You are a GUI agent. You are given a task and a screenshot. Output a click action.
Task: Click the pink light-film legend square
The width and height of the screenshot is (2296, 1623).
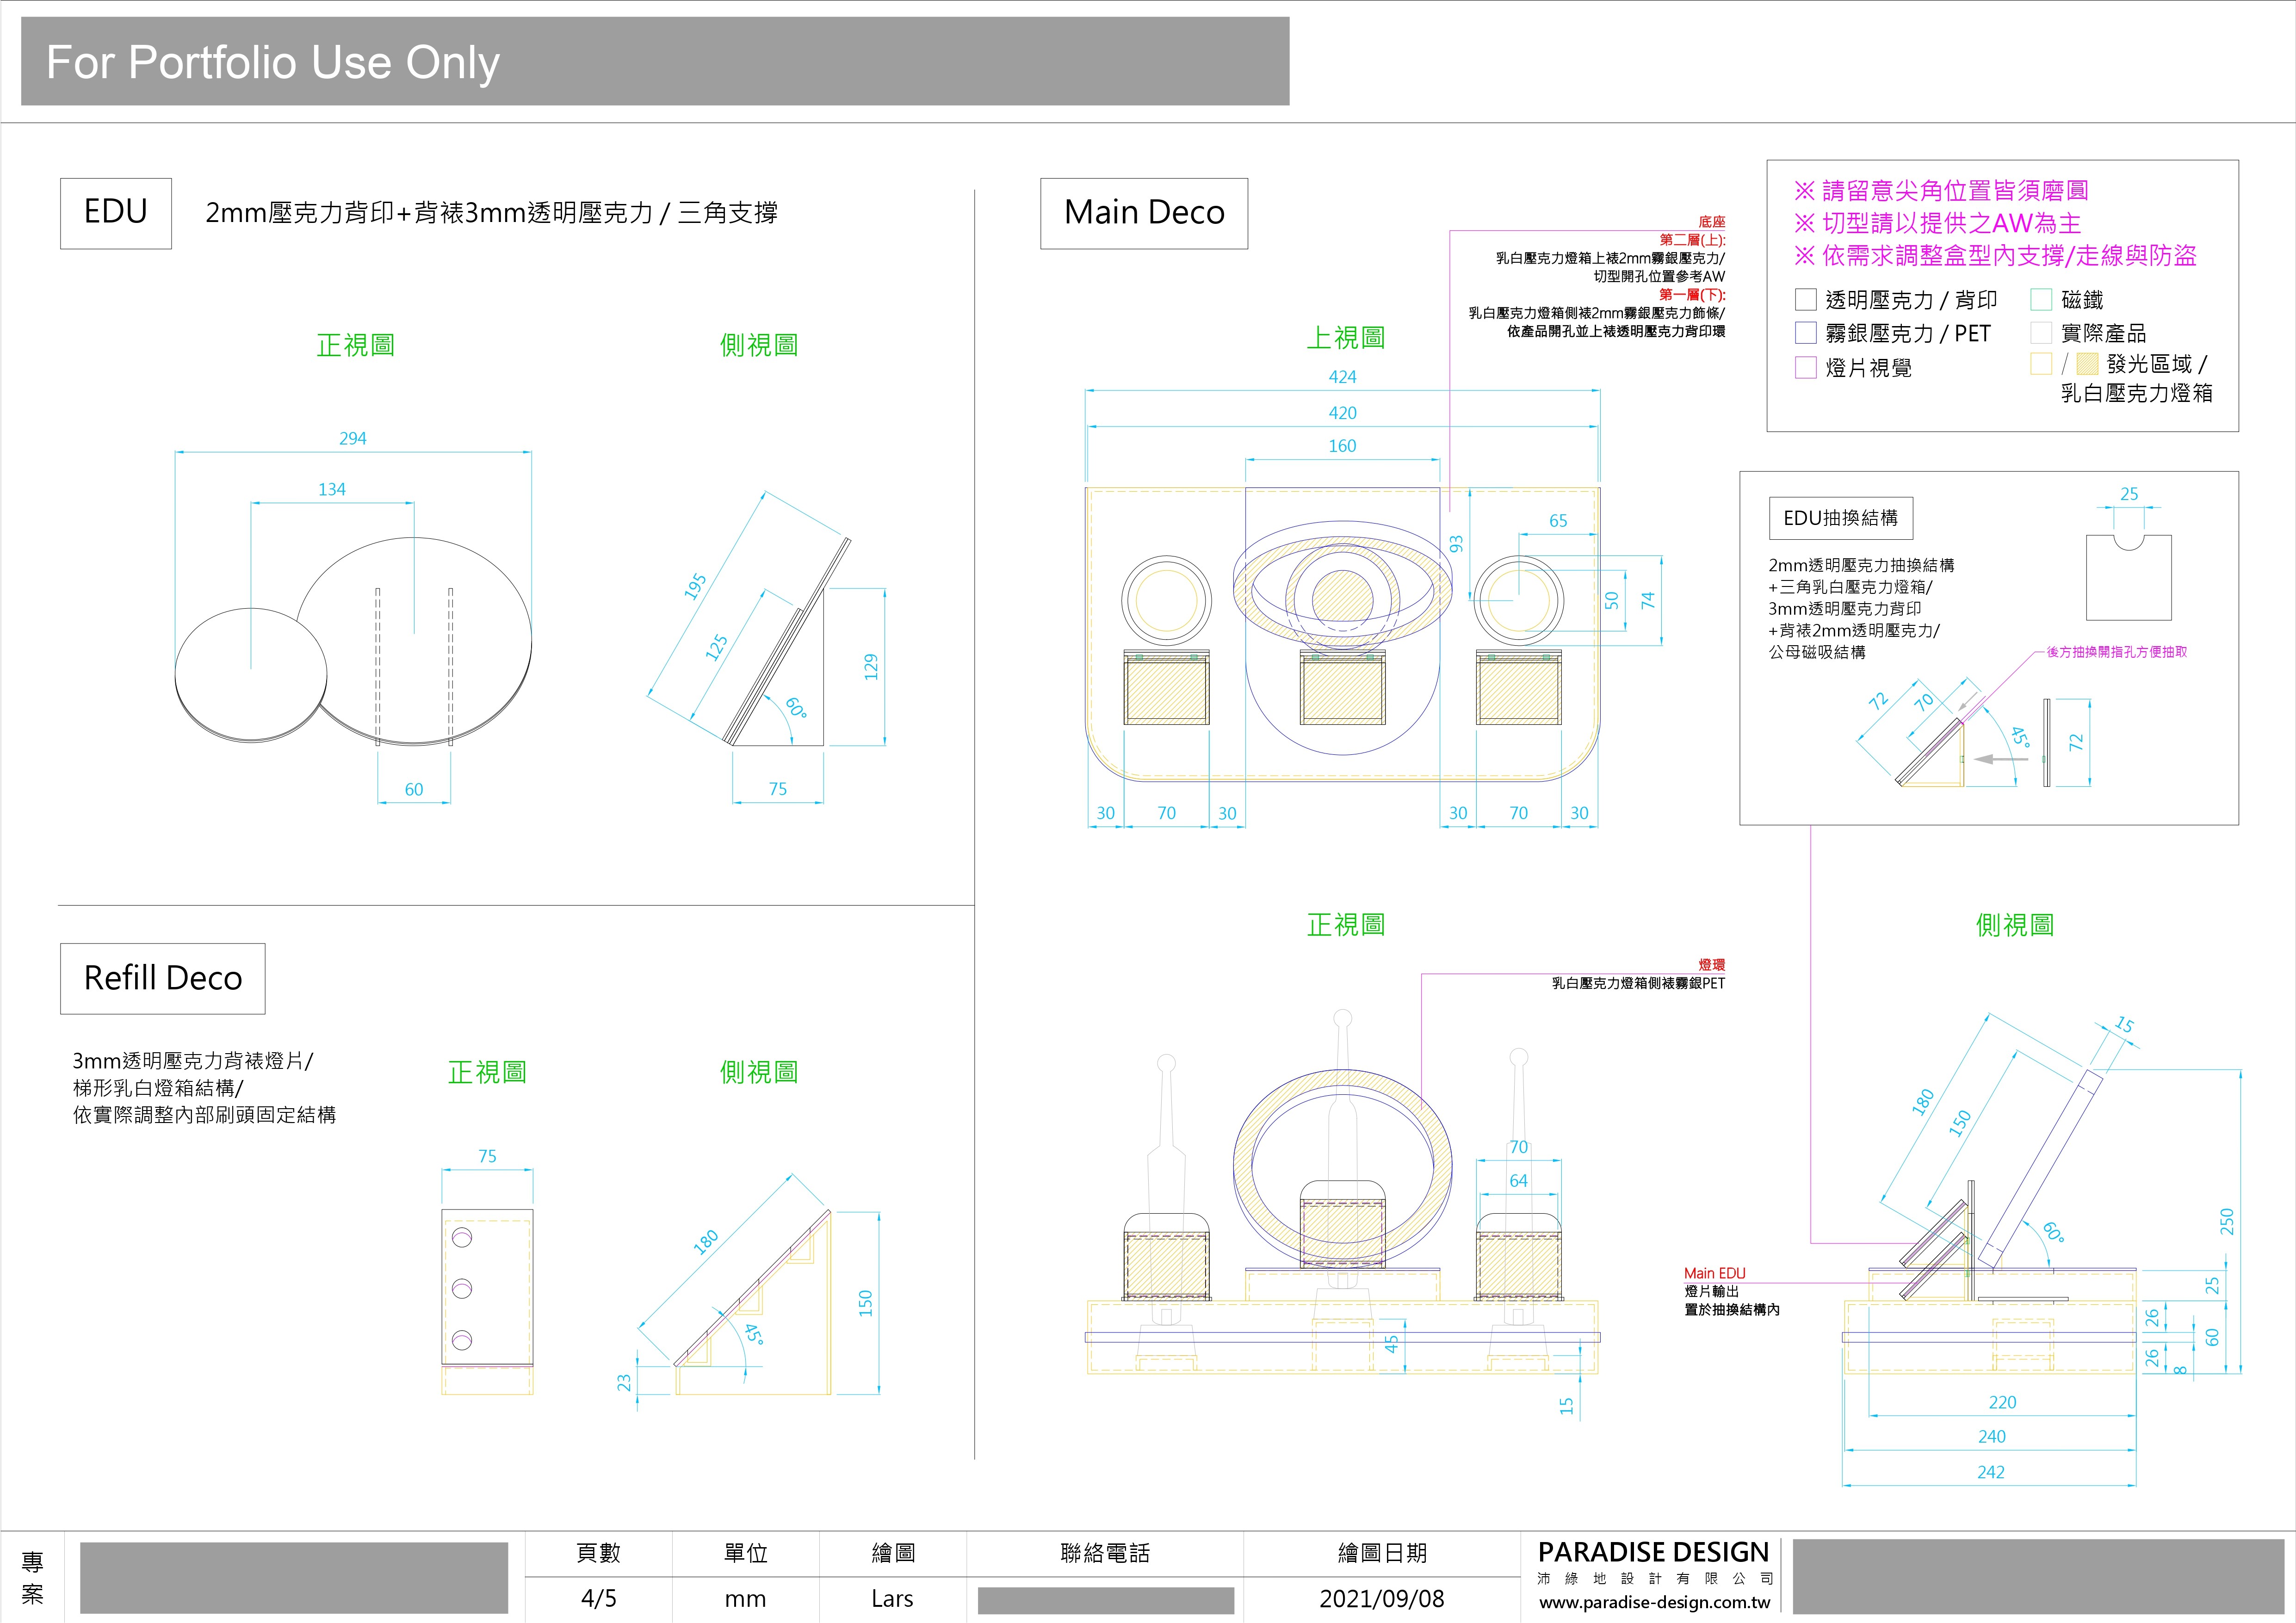pos(1805,367)
